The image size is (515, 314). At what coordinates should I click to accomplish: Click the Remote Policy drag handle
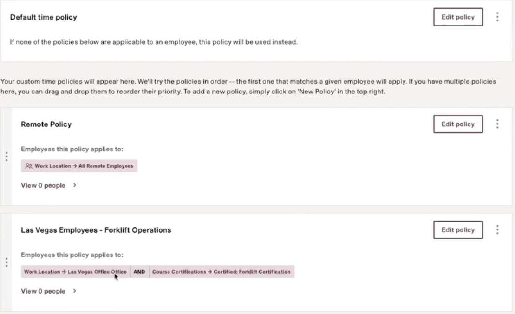(7, 157)
